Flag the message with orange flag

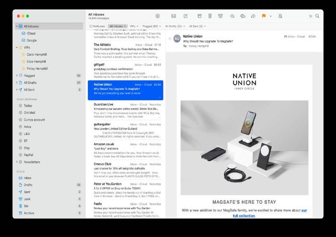click(x=264, y=16)
